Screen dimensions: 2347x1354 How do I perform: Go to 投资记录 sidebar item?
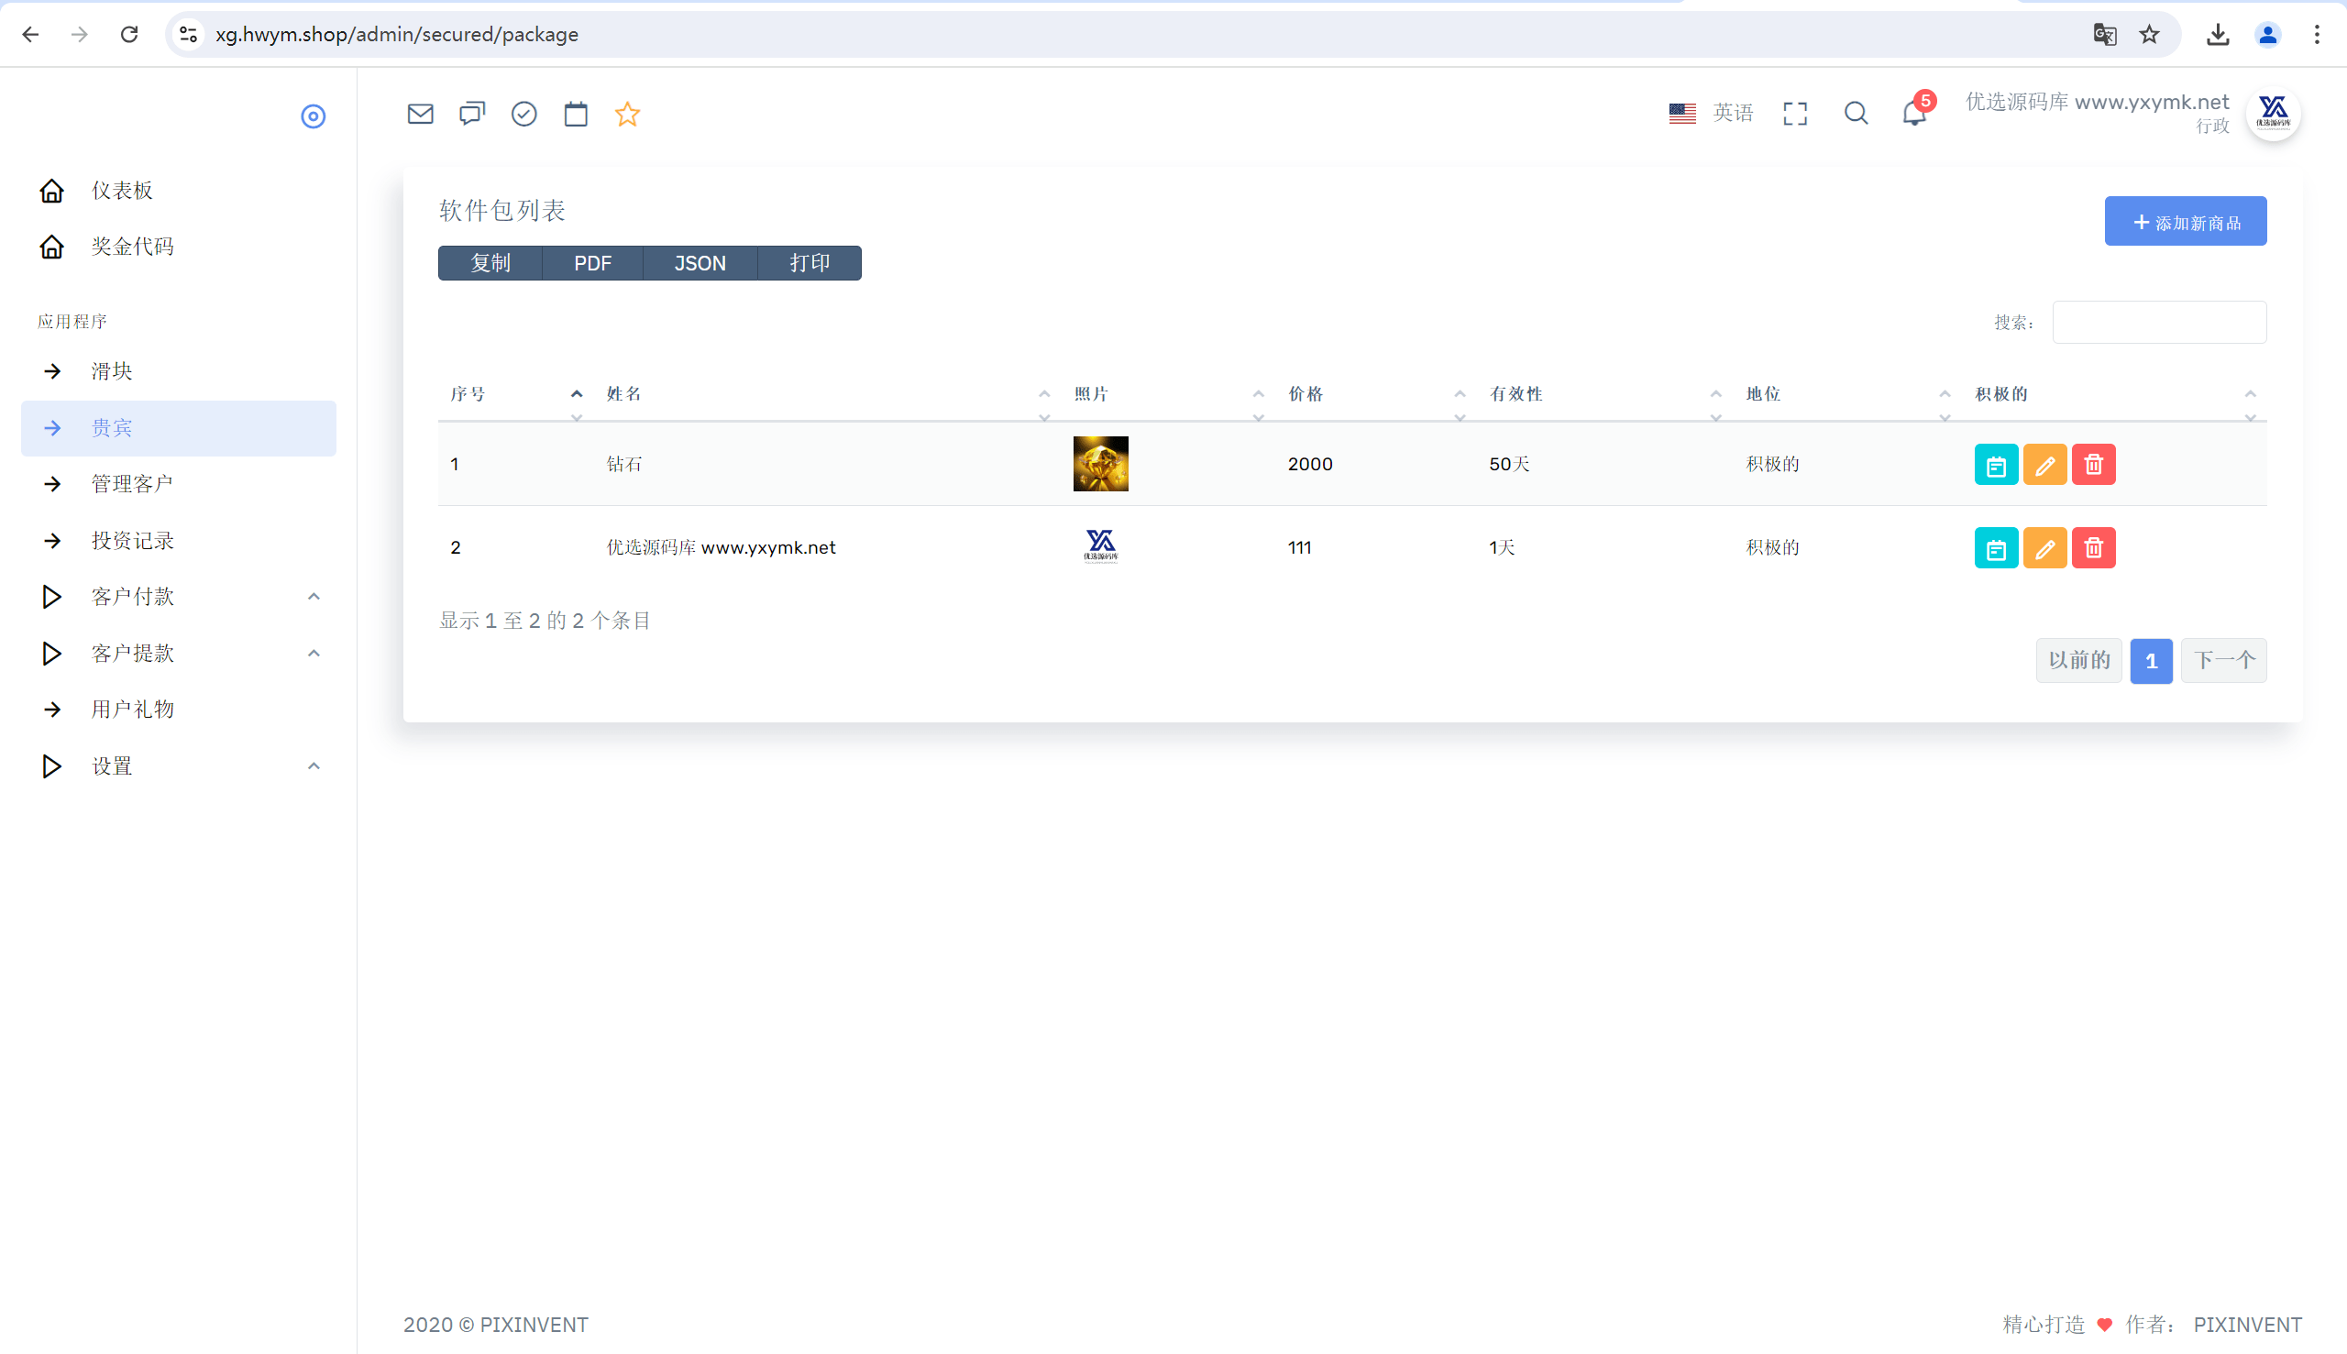[179, 541]
